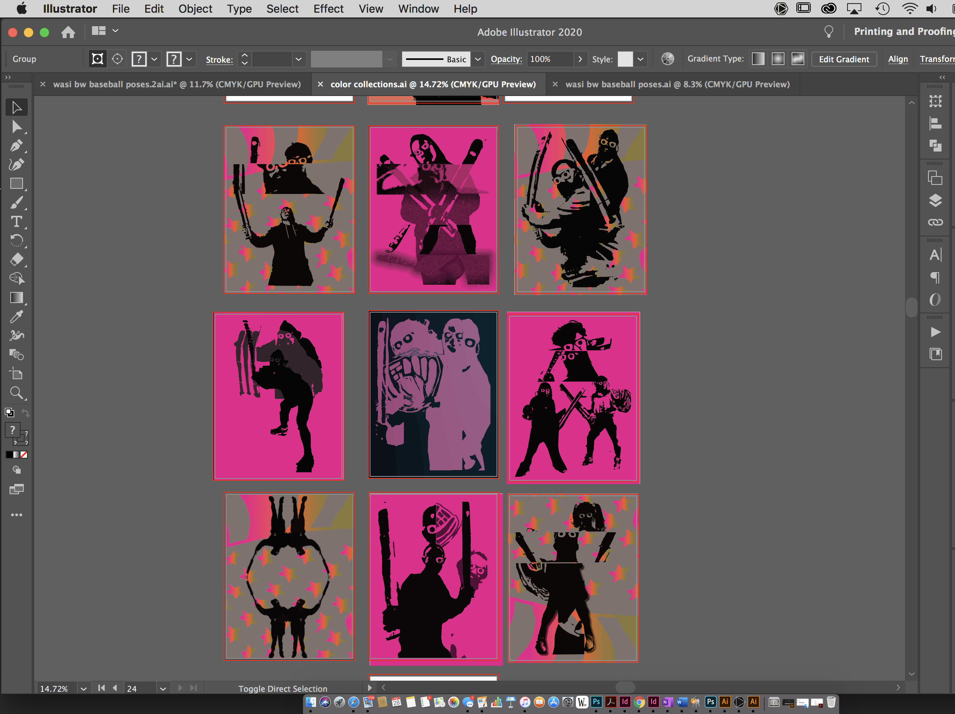
Task: Open the zoom level dropdown
Action: (x=83, y=689)
